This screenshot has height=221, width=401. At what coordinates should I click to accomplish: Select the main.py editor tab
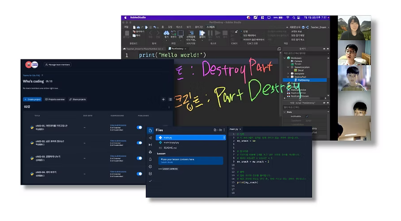pyautogui.click(x=235, y=129)
